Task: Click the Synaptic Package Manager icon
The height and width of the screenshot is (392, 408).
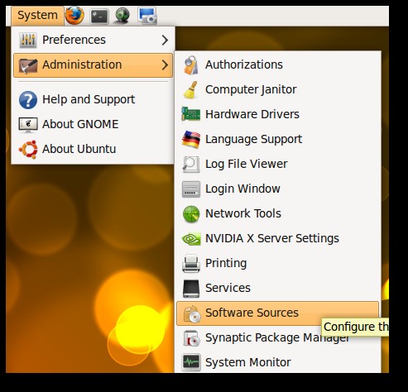Action: [x=191, y=338]
